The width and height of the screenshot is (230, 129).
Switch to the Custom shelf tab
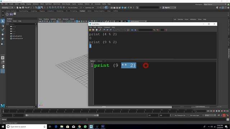point(82,11)
